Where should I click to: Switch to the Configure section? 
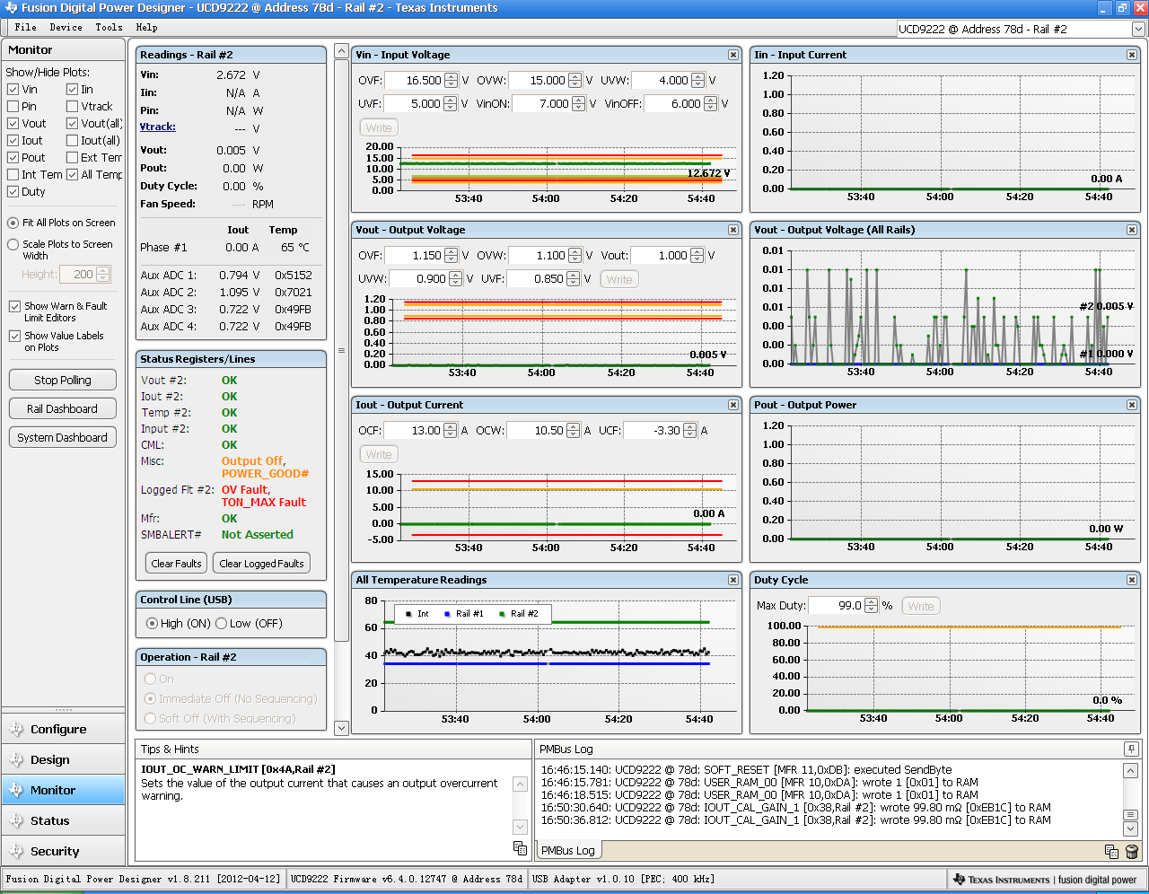coord(63,730)
